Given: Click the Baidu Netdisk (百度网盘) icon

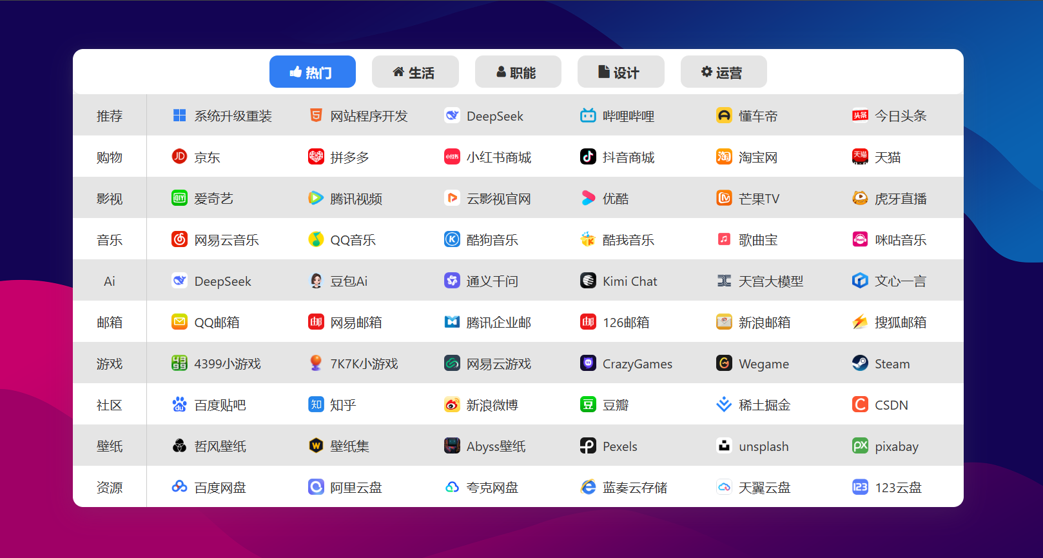Looking at the screenshot, I should [179, 487].
